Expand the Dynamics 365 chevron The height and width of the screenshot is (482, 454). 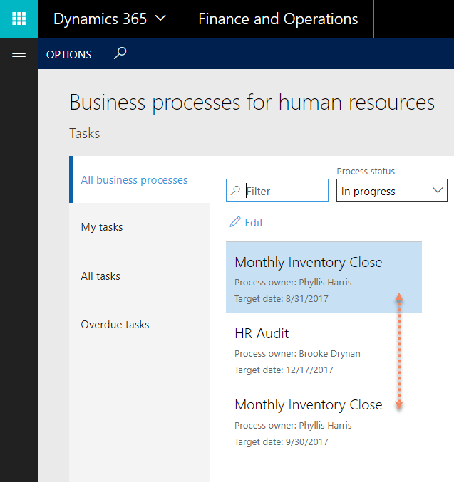point(160,19)
